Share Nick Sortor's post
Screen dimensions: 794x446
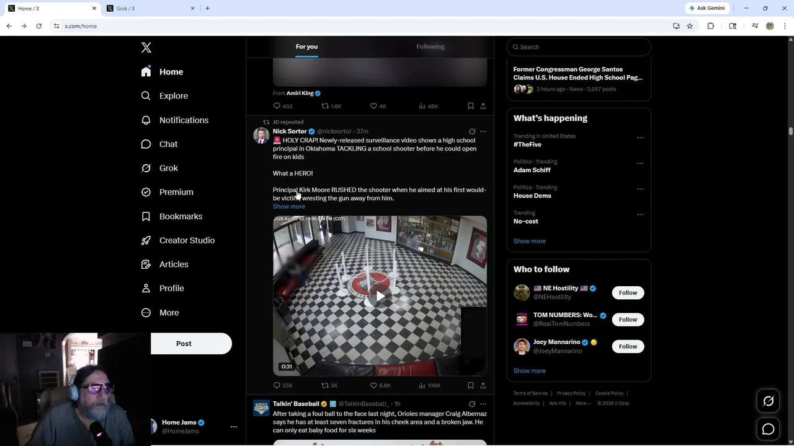click(x=483, y=385)
